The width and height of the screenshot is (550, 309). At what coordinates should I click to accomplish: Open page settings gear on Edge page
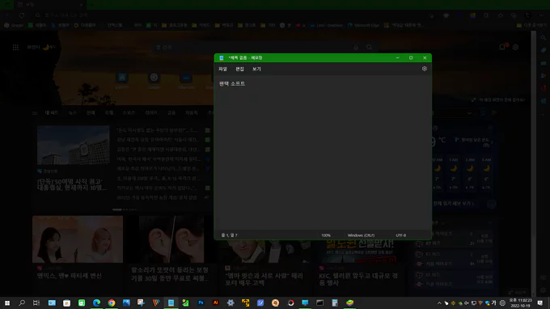pyautogui.click(x=516, y=47)
